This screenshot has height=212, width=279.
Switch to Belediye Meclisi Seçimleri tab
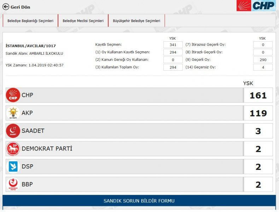click(83, 21)
